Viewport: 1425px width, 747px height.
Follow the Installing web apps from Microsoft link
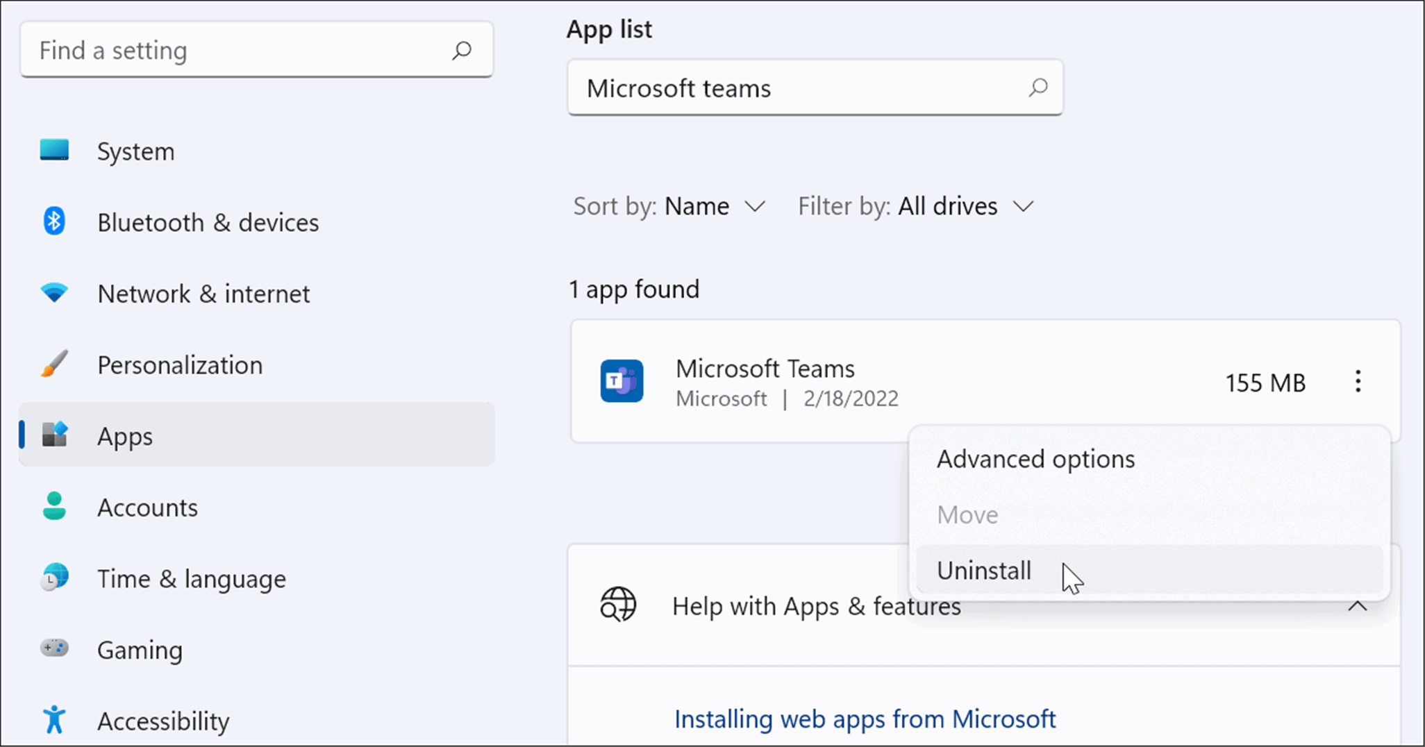pyautogui.click(x=865, y=719)
